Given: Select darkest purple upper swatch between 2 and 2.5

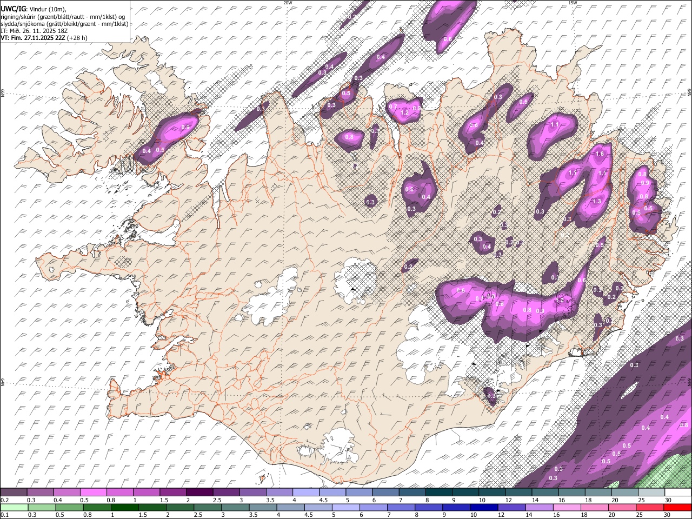Looking at the screenshot, I should click(199, 493).
